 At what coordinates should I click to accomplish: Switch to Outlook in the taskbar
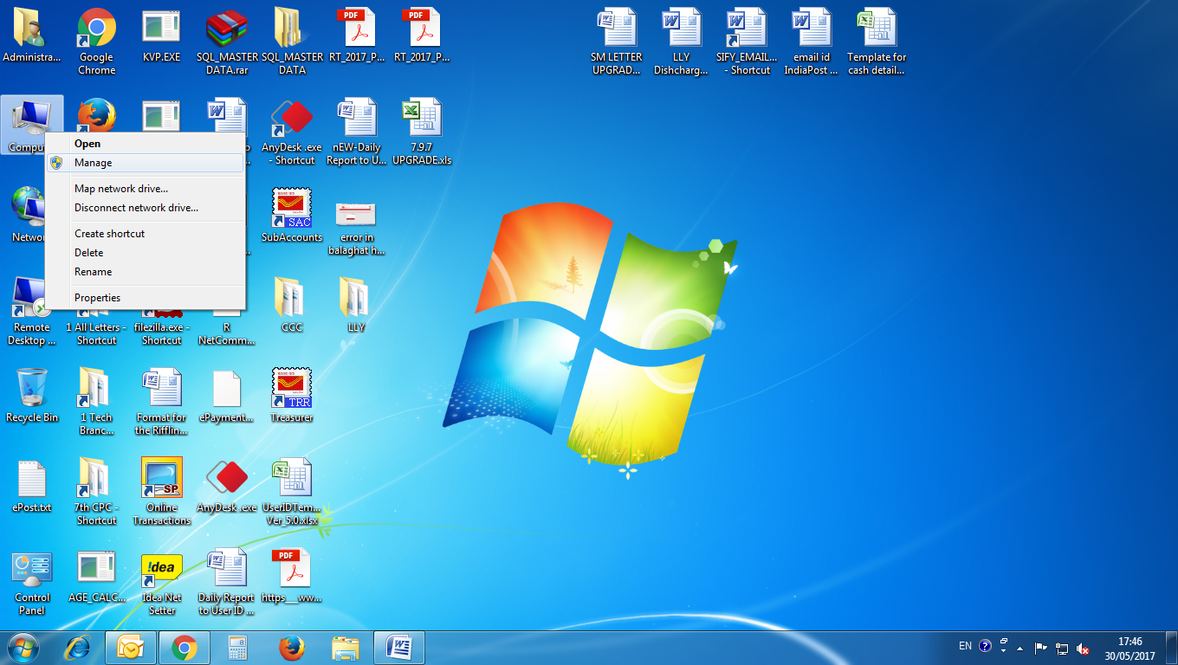click(x=131, y=648)
